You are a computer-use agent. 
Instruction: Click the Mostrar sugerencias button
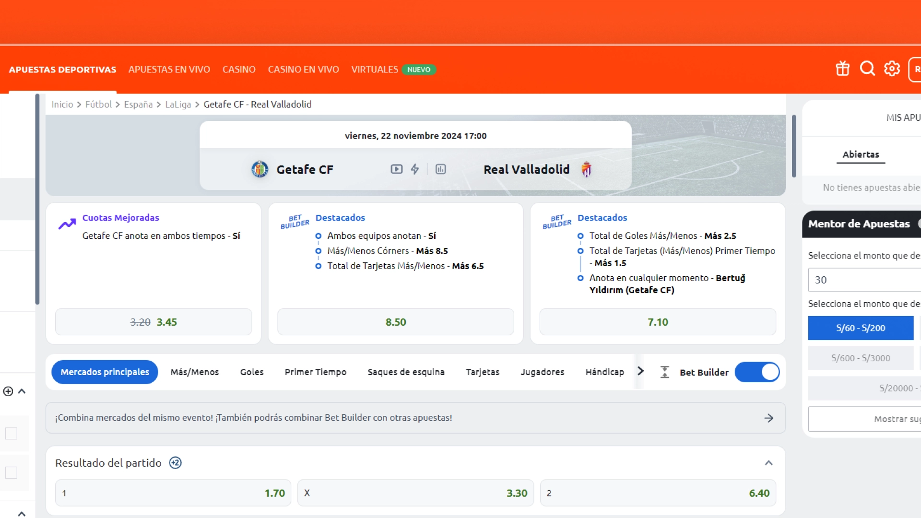point(864,419)
